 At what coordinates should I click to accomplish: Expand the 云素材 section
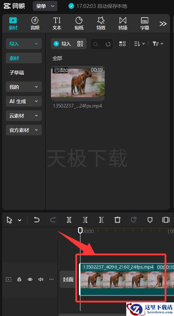pyautogui.click(x=24, y=116)
